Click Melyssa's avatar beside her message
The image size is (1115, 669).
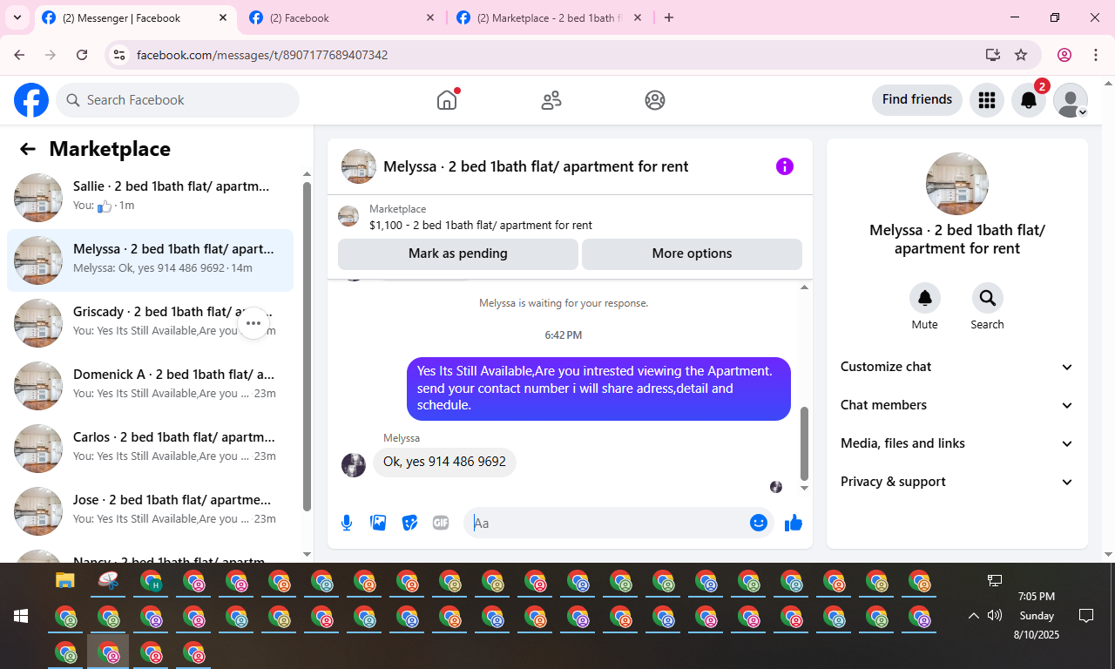click(354, 465)
